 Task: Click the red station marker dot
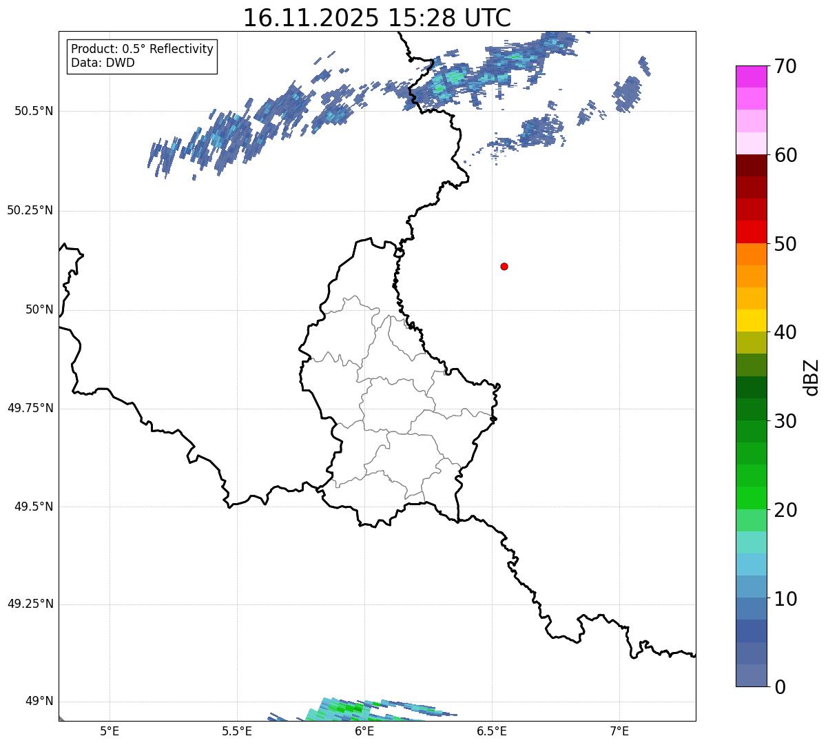(x=504, y=266)
